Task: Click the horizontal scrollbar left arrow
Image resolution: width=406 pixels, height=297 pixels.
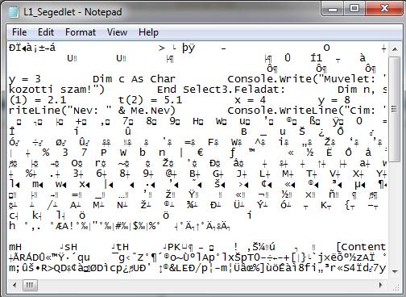Action: [14, 285]
